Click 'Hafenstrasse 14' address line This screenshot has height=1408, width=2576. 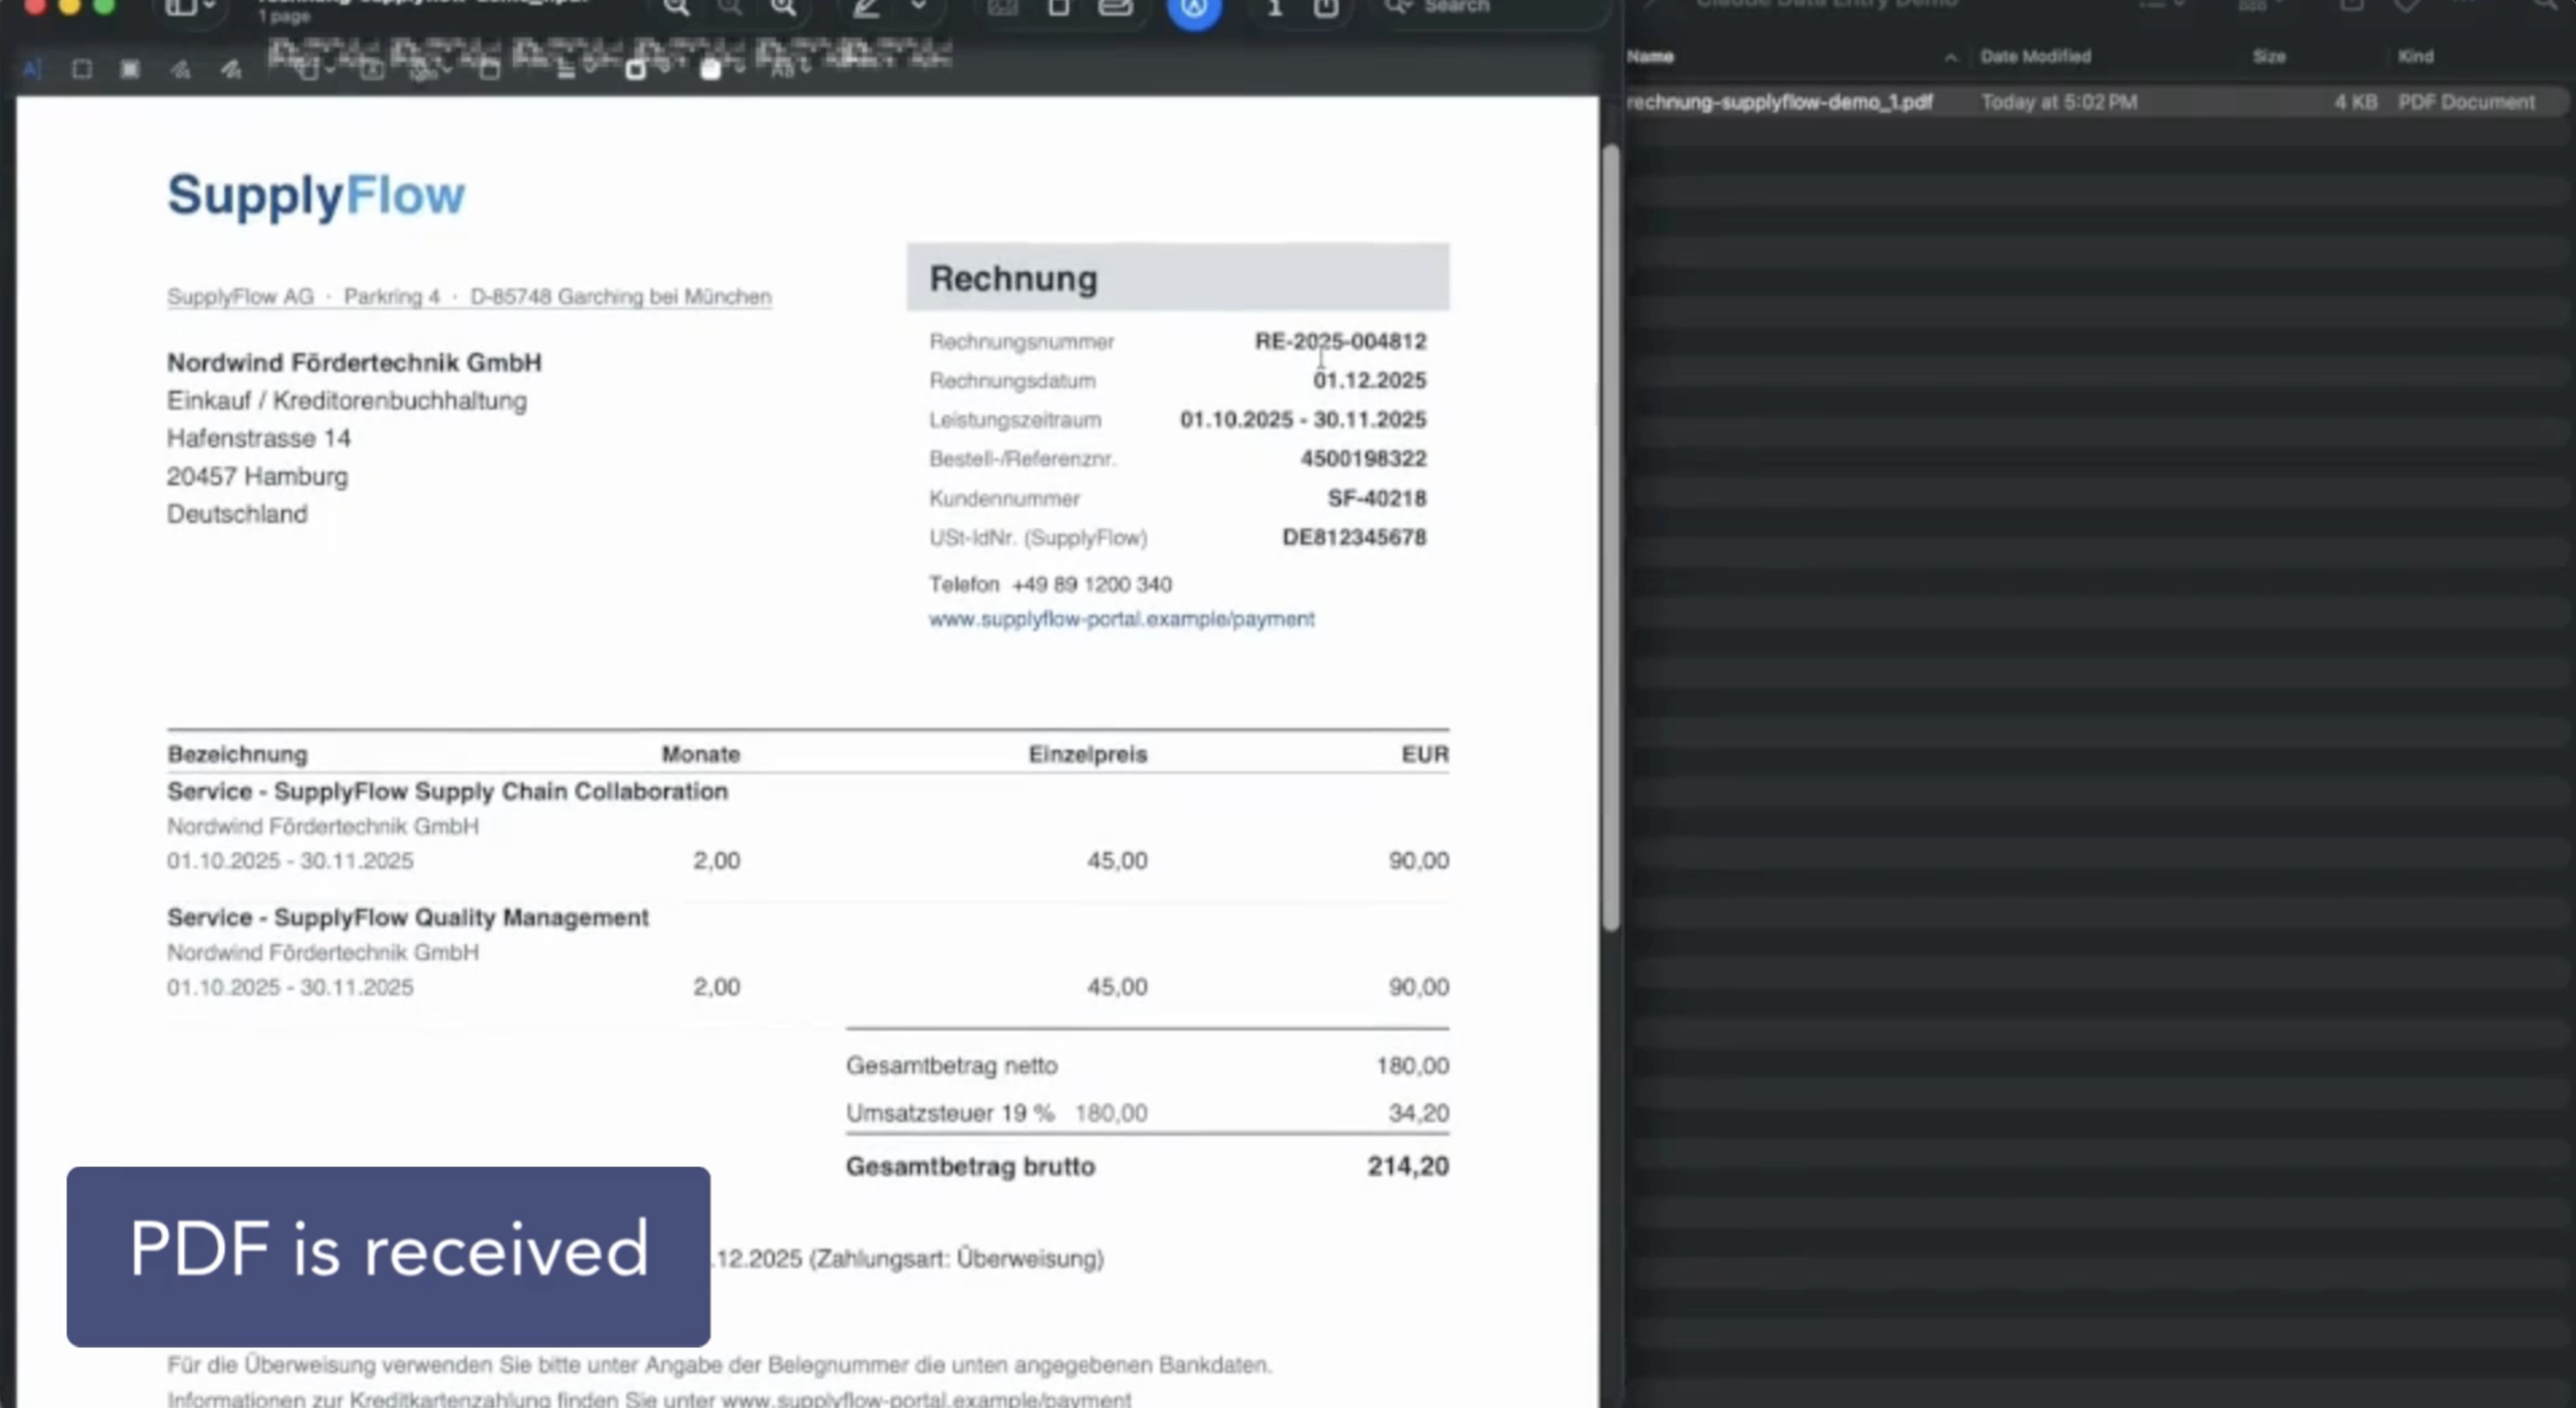tap(258, 439)
